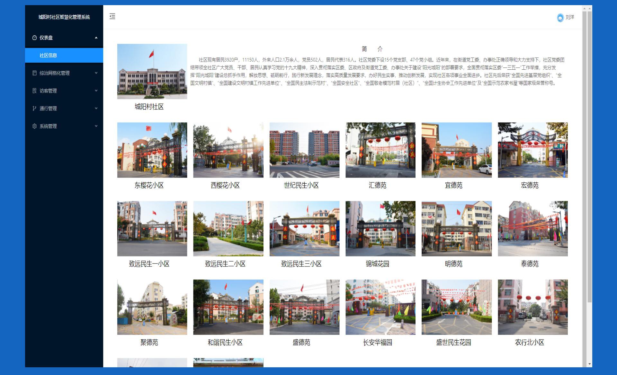
Task: Click the page vertical scrollbar thumb
Action: pos(589,157)
